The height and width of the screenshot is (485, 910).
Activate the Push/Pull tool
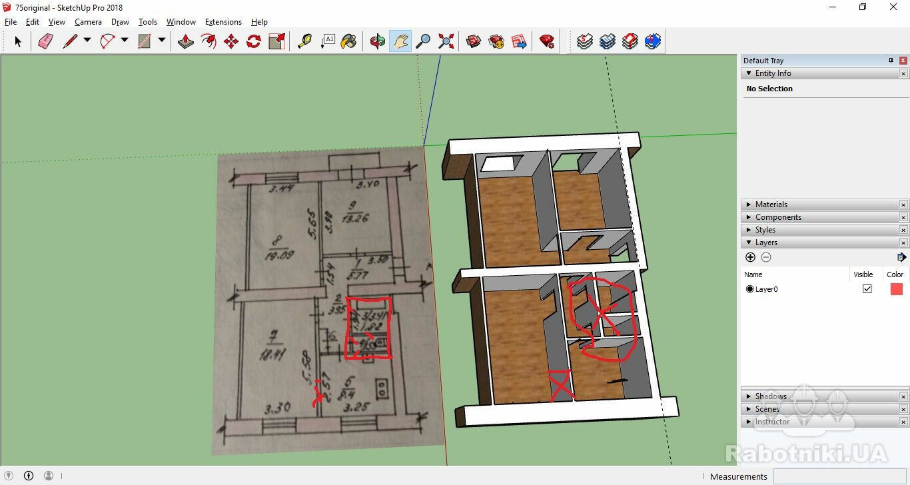coord(186,41)
